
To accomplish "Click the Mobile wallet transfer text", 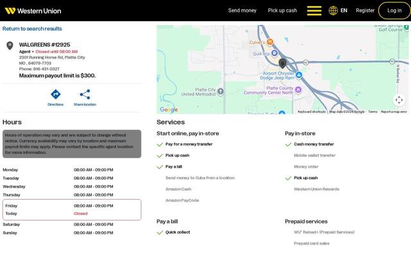I will 315,155.
